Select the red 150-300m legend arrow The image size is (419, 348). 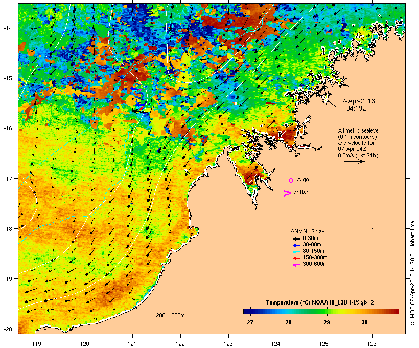tap(297, 258)
